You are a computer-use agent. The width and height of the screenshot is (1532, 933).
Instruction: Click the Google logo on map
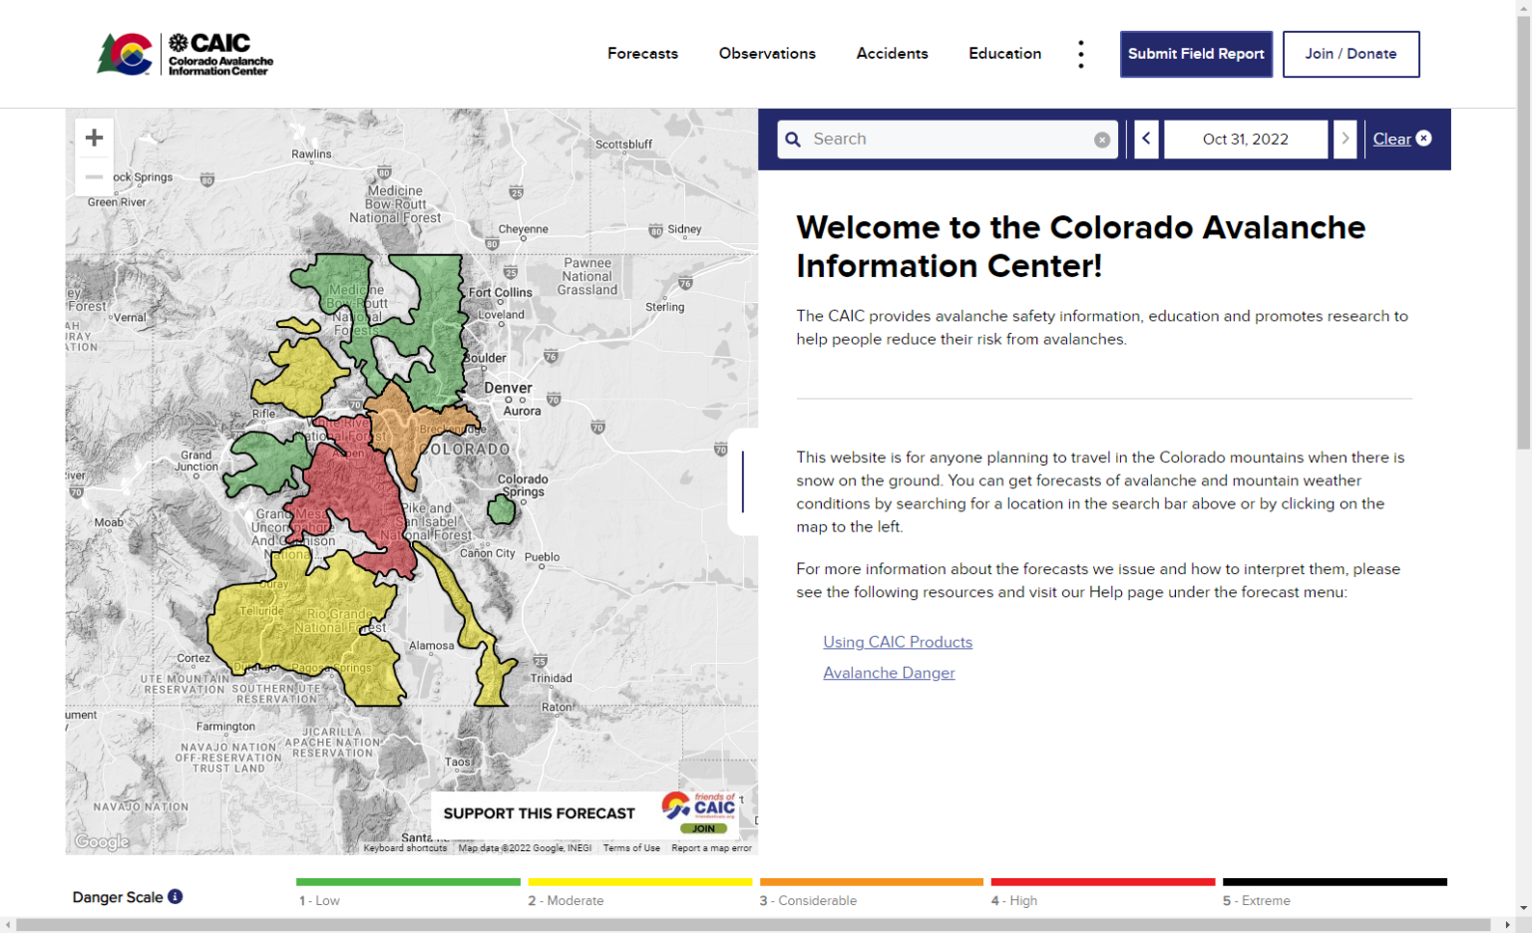point(102,841)
